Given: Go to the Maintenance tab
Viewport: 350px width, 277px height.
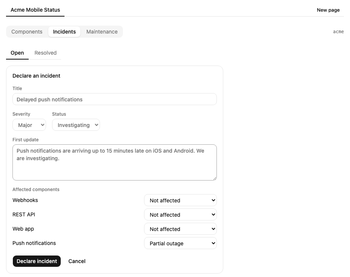Looking at the screenshot, I should pos(102,32).
